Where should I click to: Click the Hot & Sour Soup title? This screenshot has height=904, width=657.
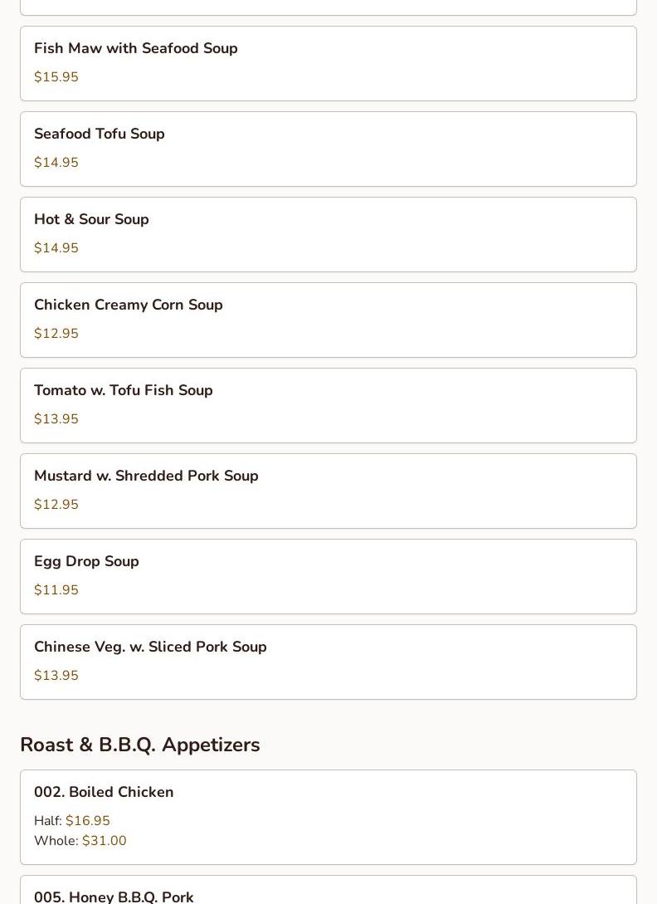coord(91,219)
